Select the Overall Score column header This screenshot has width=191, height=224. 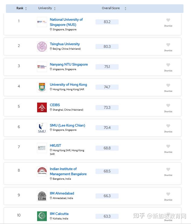coord(111,8)
